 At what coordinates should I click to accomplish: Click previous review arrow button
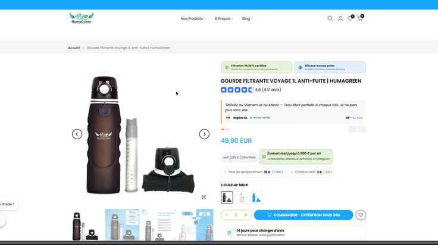352,129
